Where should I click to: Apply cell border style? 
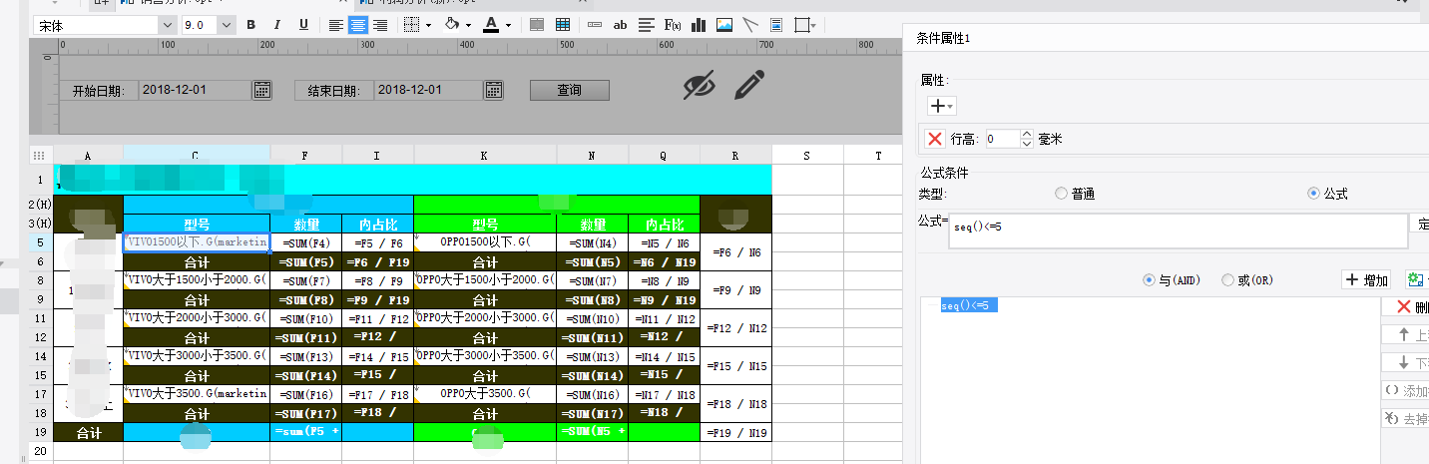tap(411, 25)
